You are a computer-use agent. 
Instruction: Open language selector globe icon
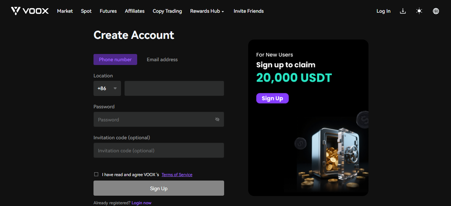pyautogui.click(x=436, y=11)
